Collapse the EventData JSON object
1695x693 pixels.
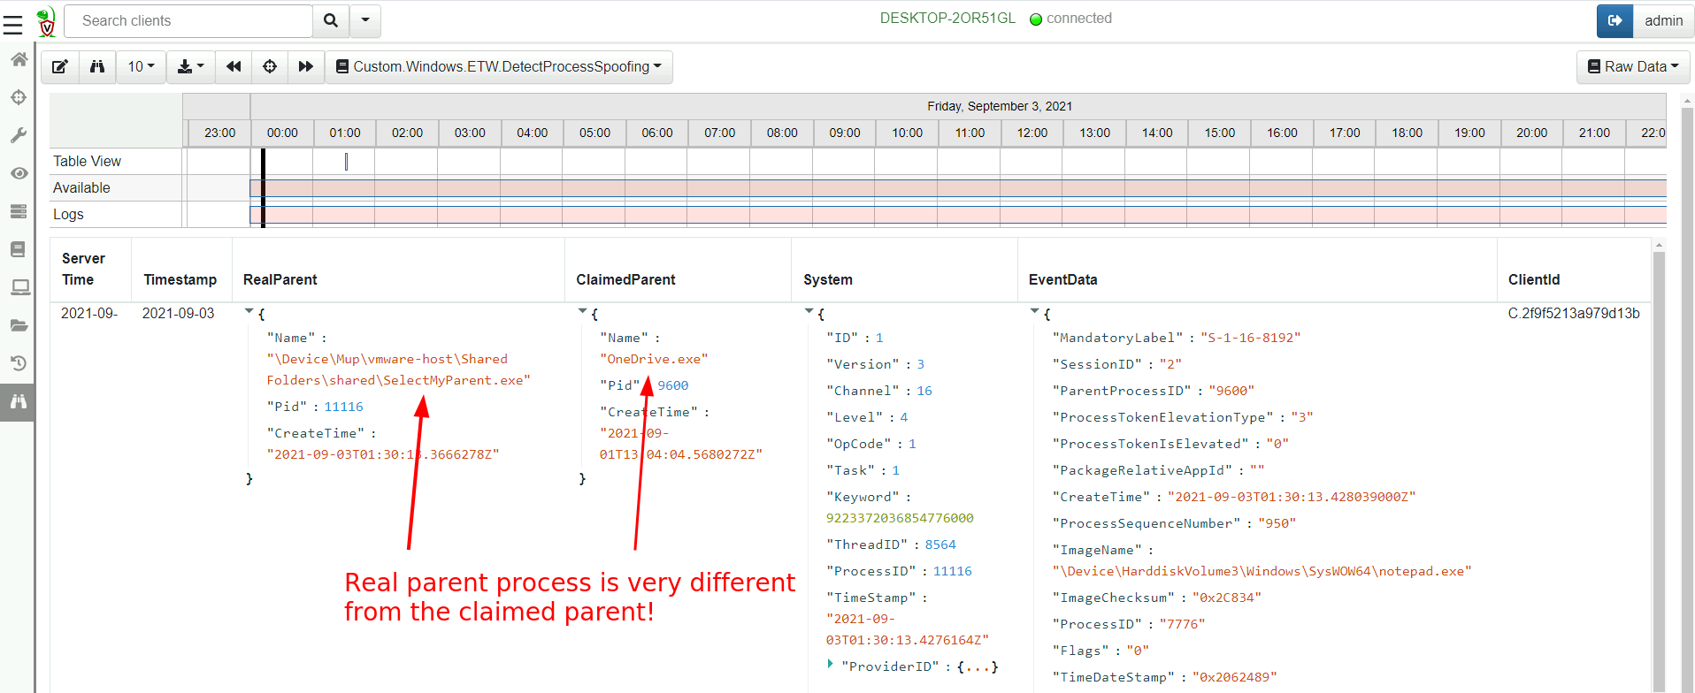(x=1034, y=312)
